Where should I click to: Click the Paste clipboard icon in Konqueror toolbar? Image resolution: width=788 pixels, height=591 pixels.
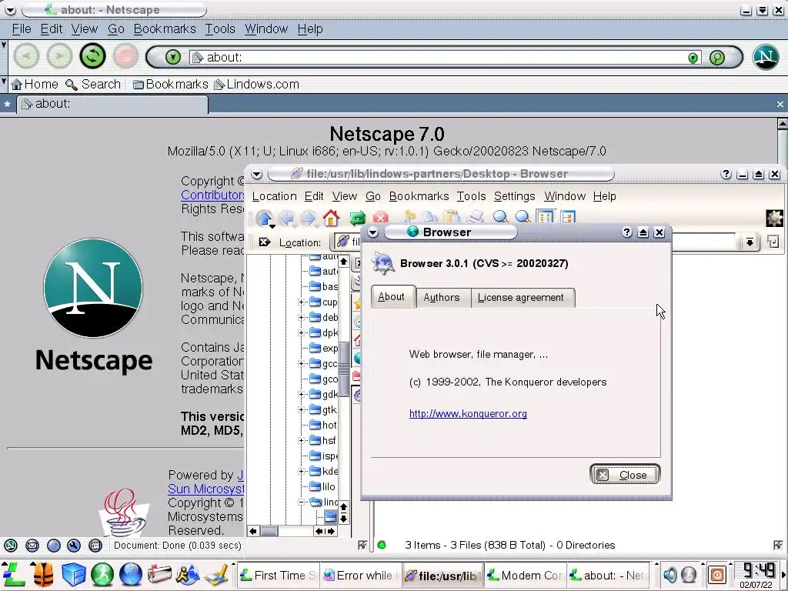click(x=452, y=217)
